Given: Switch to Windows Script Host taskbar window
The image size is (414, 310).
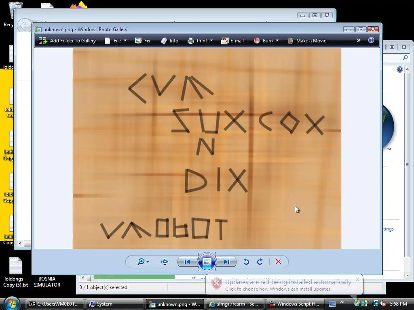Looking at the screenshot, I should 295,304.
